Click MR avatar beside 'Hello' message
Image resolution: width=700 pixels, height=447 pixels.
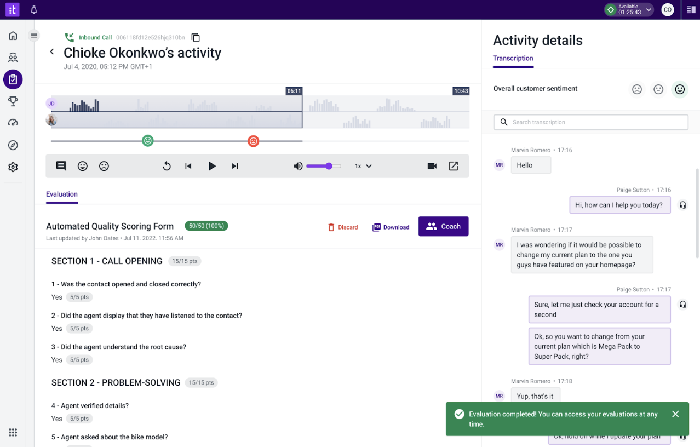(x=499, y=165)
